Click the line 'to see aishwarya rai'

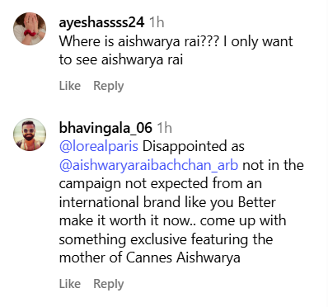click(121, 60)
